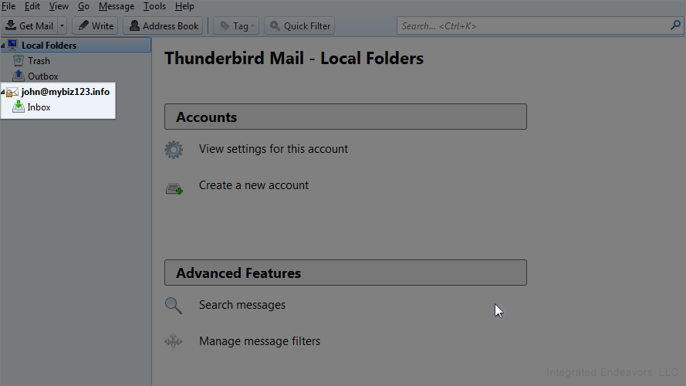
Task: Open the Message menu
Action: click(x=117, y=6)
